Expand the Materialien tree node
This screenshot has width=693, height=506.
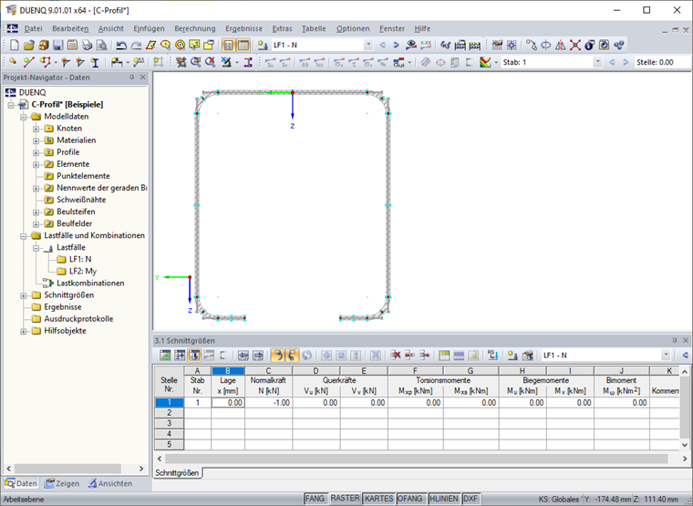pyautogui.click(x=36, y=140)
